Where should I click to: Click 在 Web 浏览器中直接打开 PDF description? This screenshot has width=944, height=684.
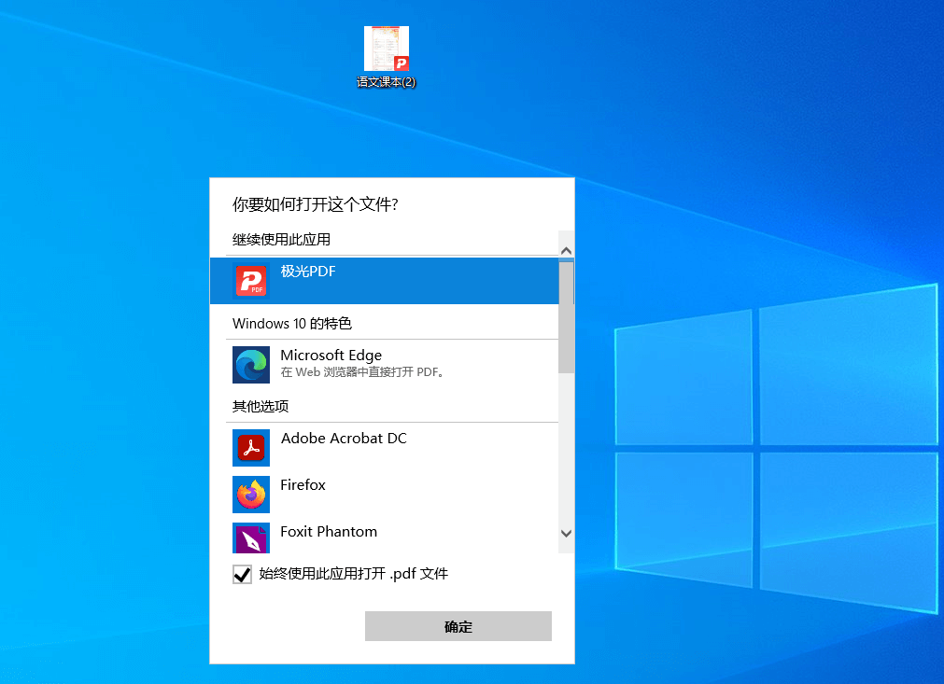(362, 372)
